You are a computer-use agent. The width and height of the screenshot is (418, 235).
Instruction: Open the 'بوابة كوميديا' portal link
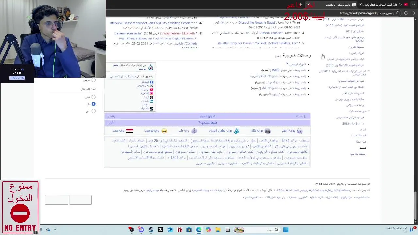click(152, 131)
